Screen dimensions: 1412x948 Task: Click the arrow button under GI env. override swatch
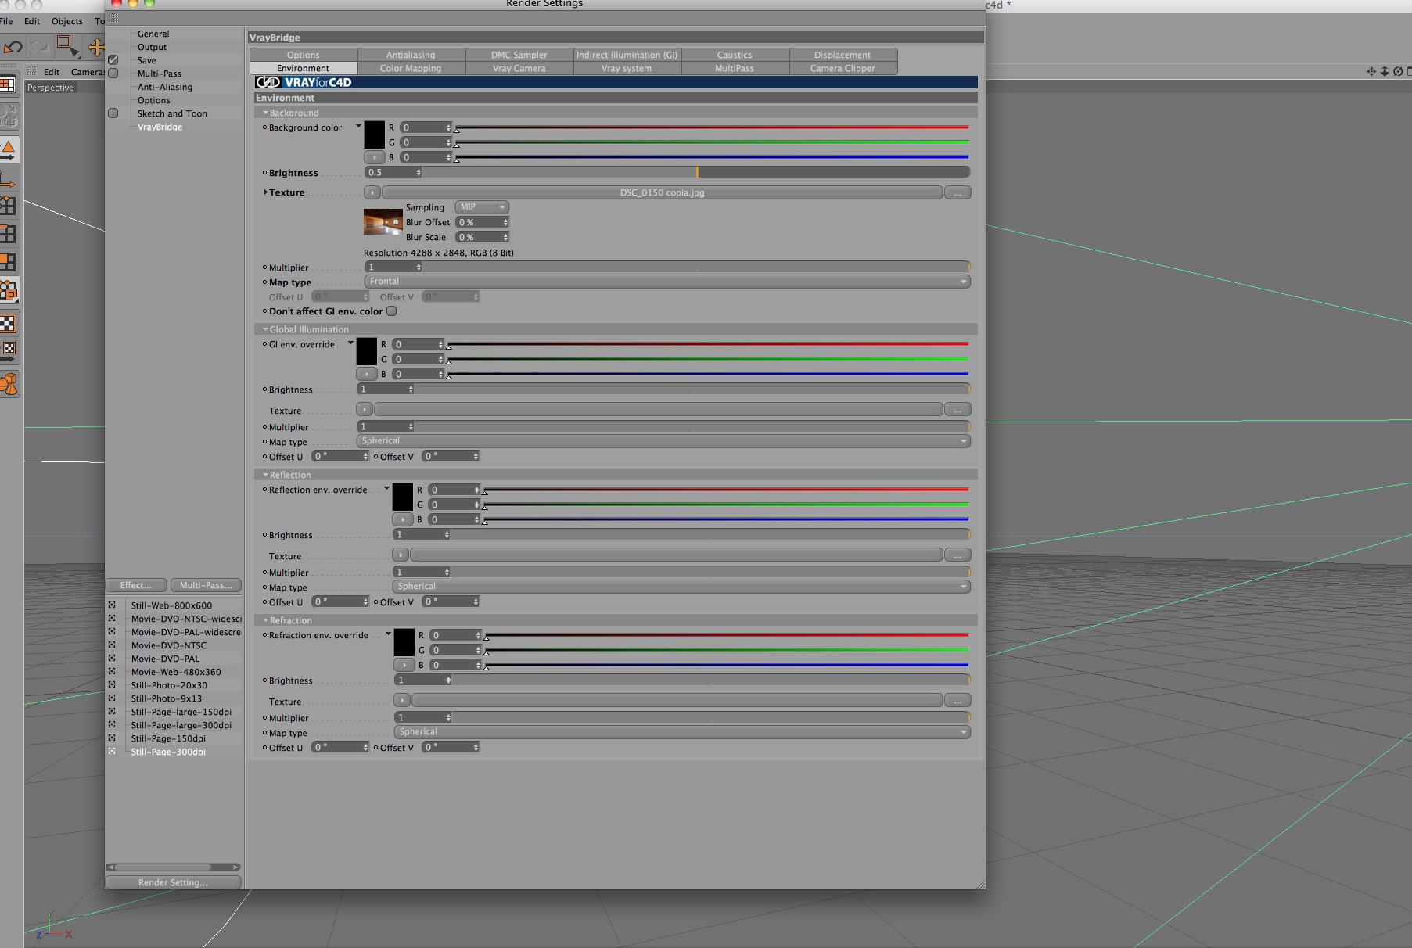click(367, 374)
